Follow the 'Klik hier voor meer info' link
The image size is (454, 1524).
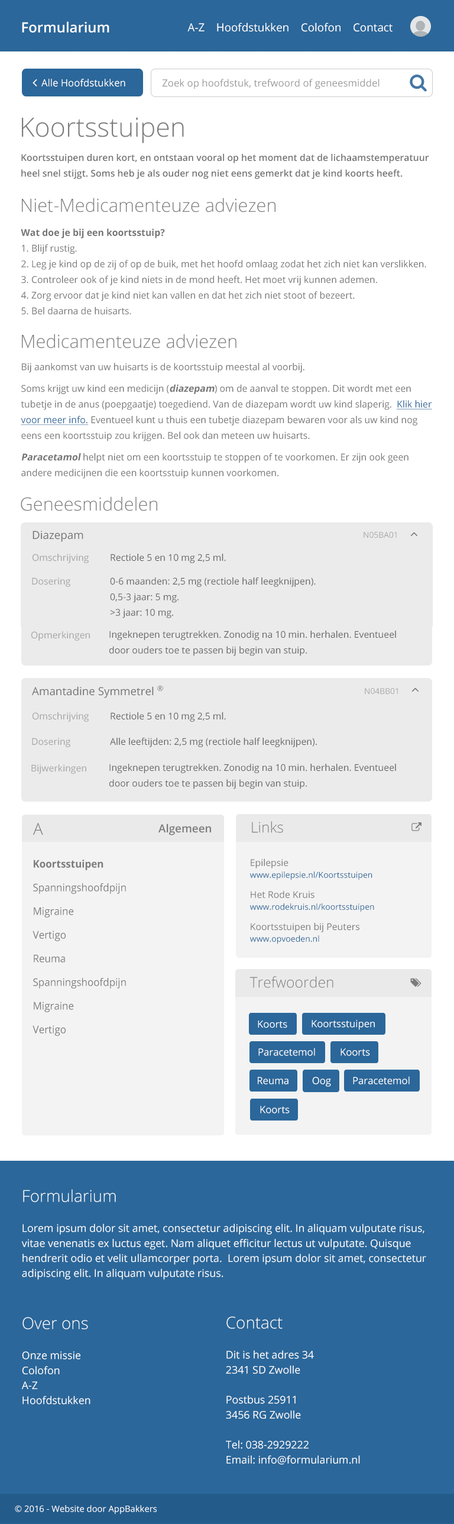[414, 404]
